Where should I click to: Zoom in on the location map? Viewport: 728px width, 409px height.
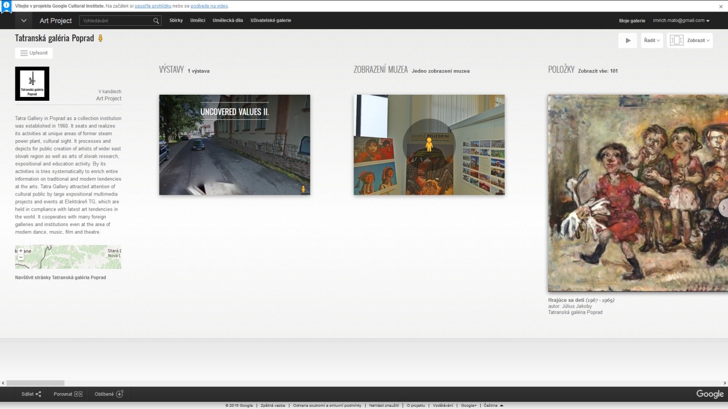pos(21,251)
